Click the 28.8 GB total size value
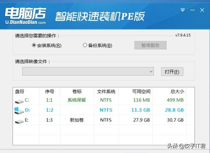Screen dimensions: 210x153 (x=175, y=110)
